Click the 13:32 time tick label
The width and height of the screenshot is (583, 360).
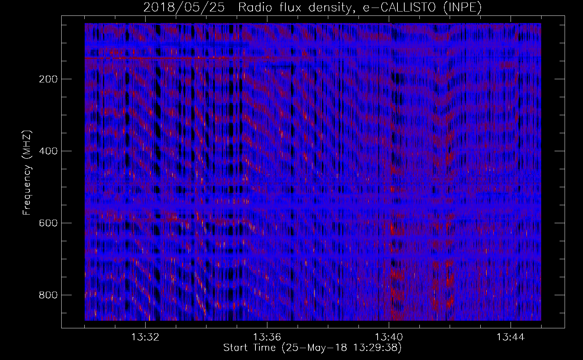145,337
